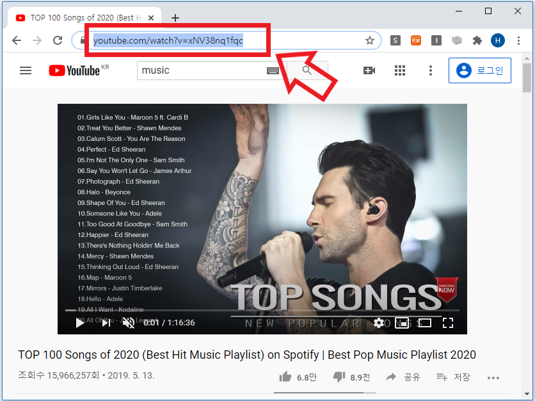This screenshot has height=401, width=535.
Task: Play the video
Action: coord(80,322)
